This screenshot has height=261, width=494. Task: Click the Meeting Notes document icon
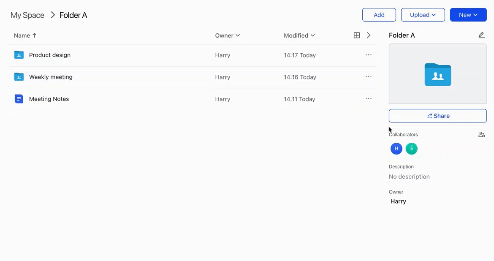19,99
